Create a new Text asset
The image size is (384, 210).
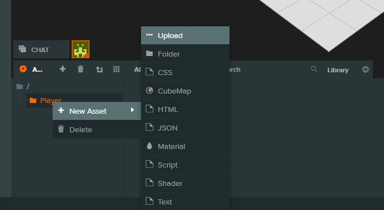[185, 202]
